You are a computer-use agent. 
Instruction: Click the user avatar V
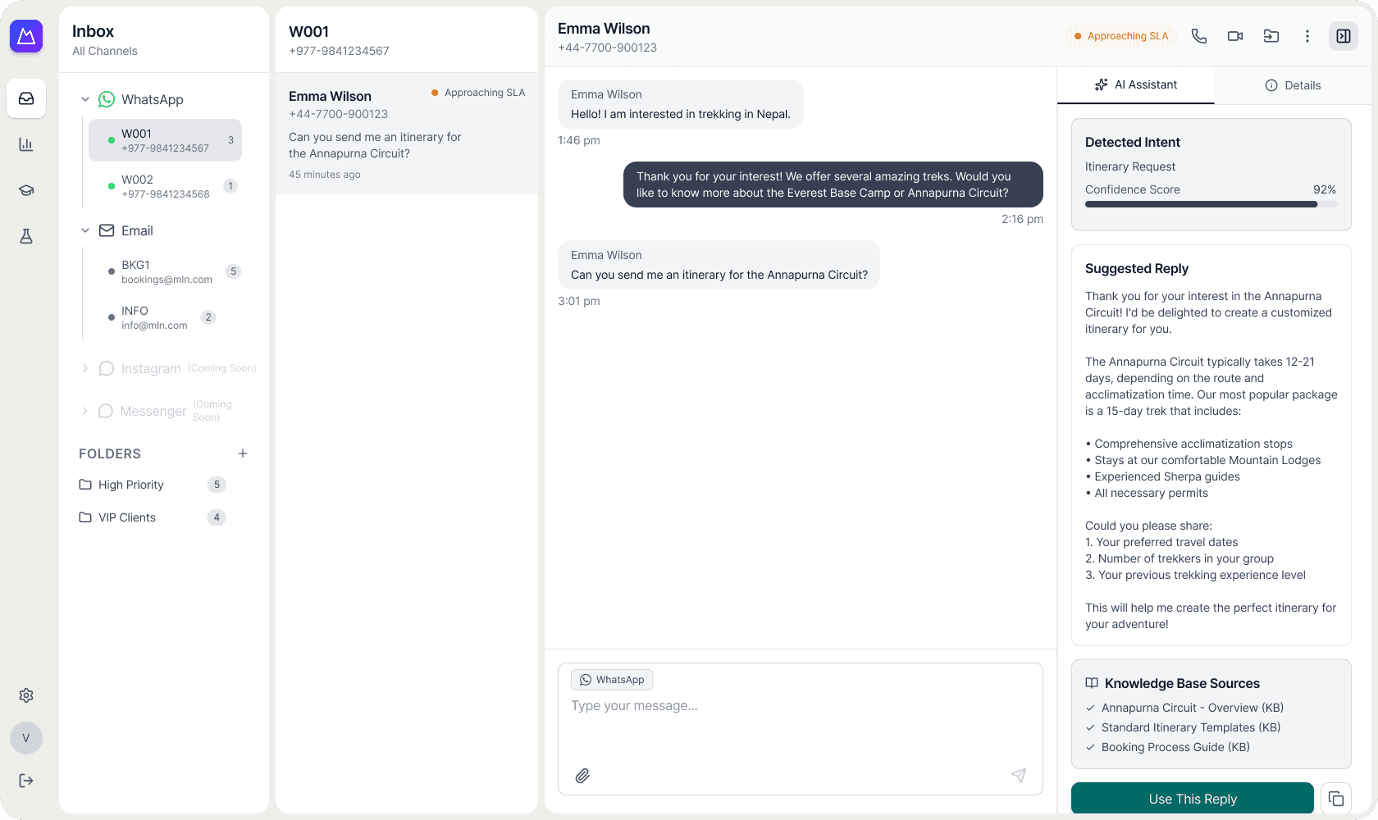pos(26,738)
